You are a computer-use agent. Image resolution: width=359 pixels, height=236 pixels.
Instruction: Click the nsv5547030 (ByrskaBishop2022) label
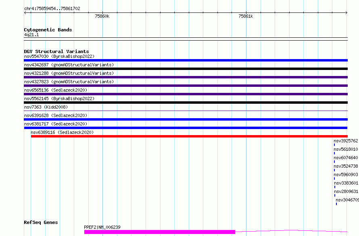coord(59,56)
